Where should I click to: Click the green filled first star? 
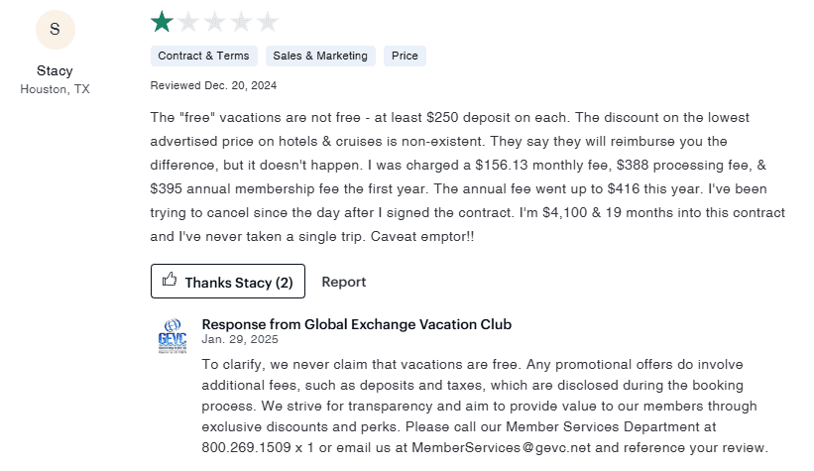point(162,21)
